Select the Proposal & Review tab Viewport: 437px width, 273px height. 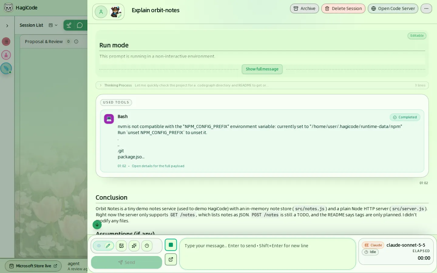point(44,42)
